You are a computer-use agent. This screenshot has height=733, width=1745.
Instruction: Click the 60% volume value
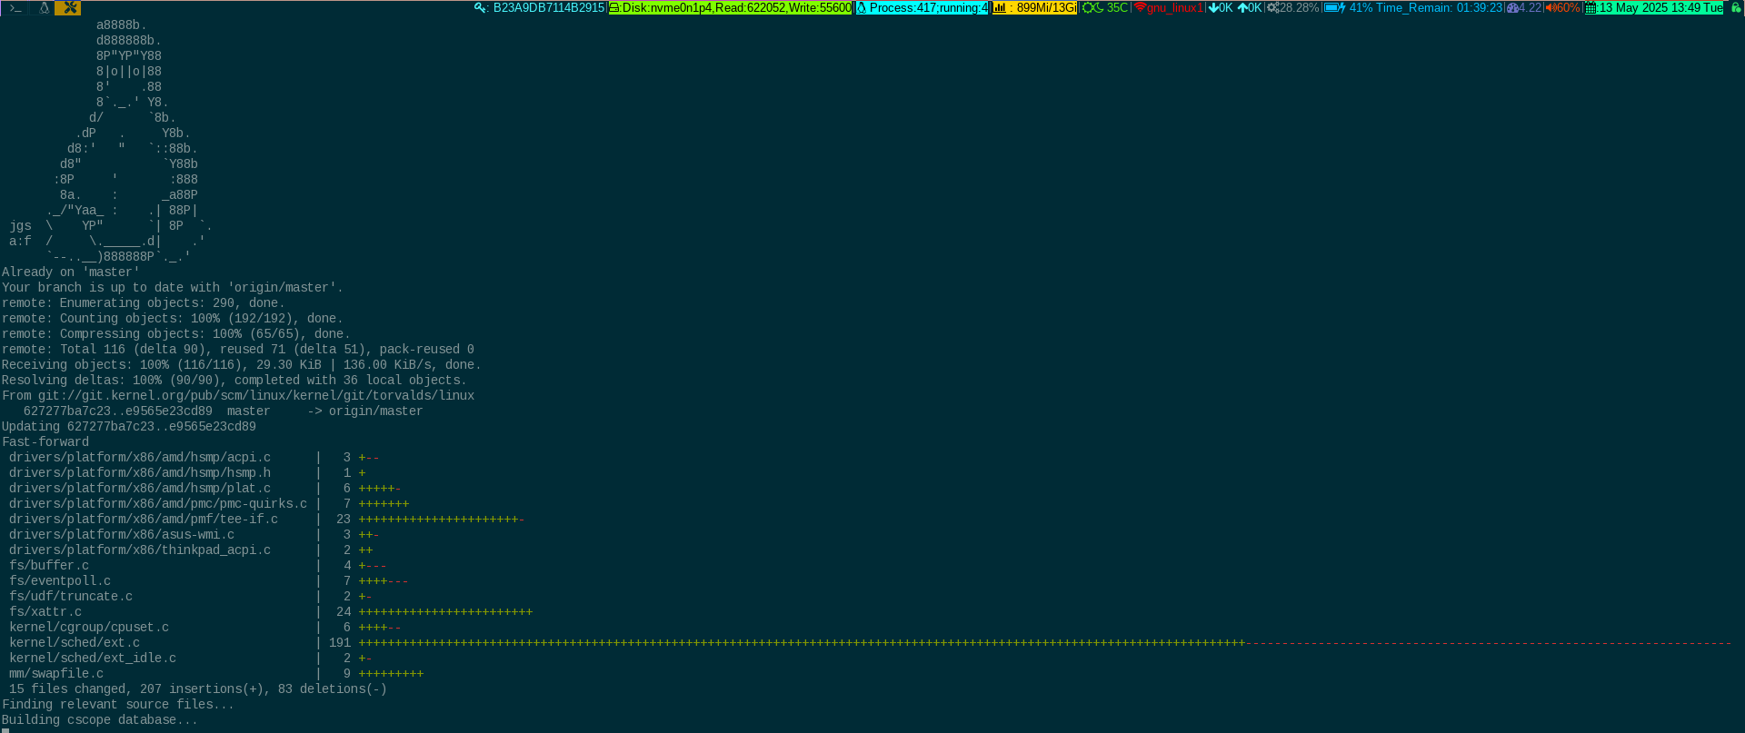1568,7
